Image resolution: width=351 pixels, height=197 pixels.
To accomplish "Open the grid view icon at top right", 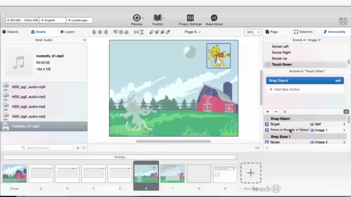I will click(343, 21).
